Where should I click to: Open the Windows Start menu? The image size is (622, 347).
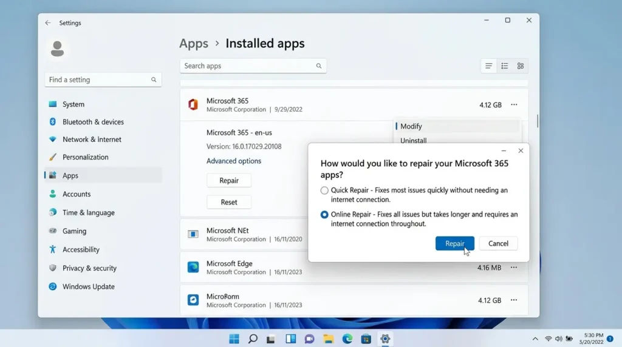234,339
